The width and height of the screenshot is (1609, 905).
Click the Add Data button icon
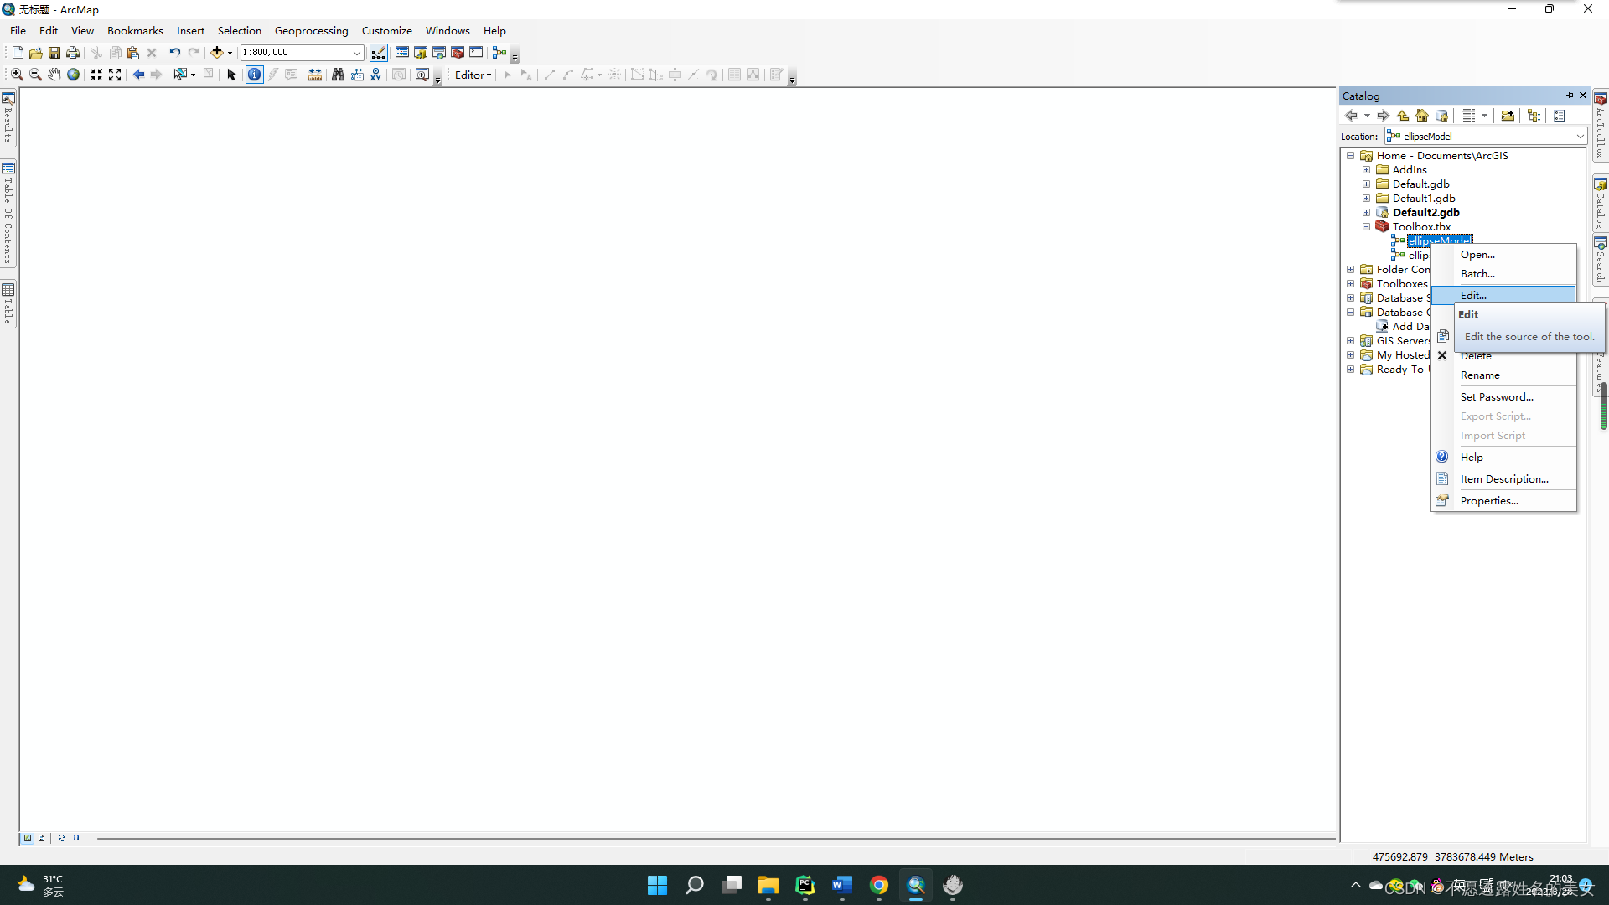216,53
